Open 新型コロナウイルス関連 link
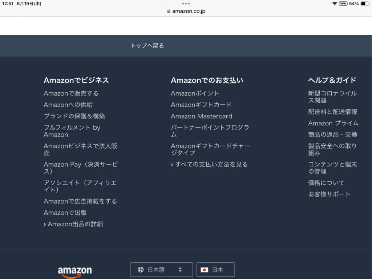 (332, 97)
